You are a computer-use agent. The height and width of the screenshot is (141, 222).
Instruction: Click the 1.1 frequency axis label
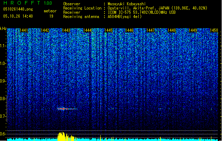[3, 46]
